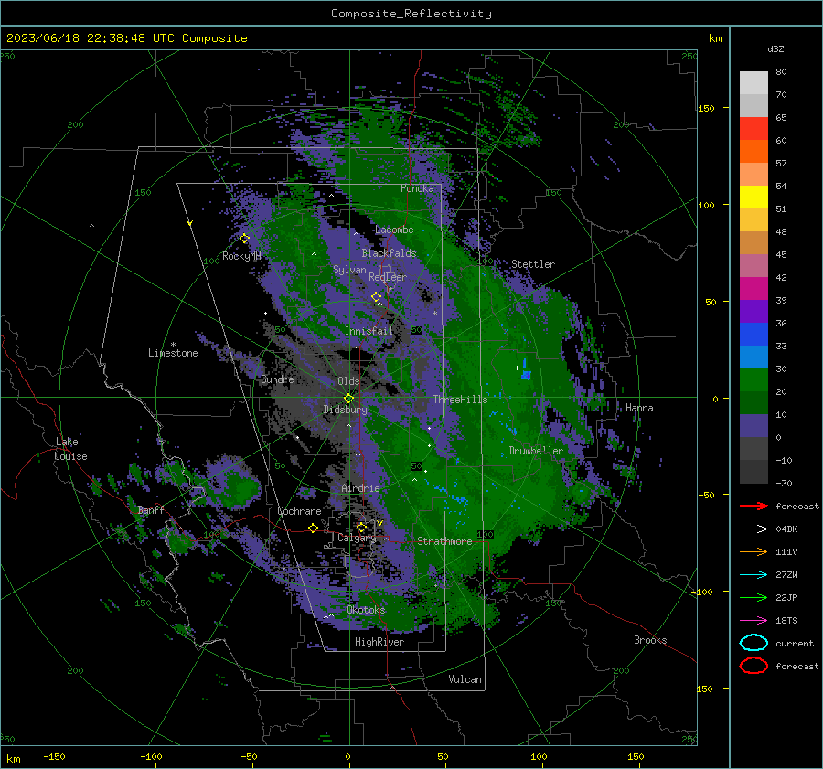Viewport: 823px width, 769px height.
Task: Click the Olds city label
Action: click(x=348, y=381)
